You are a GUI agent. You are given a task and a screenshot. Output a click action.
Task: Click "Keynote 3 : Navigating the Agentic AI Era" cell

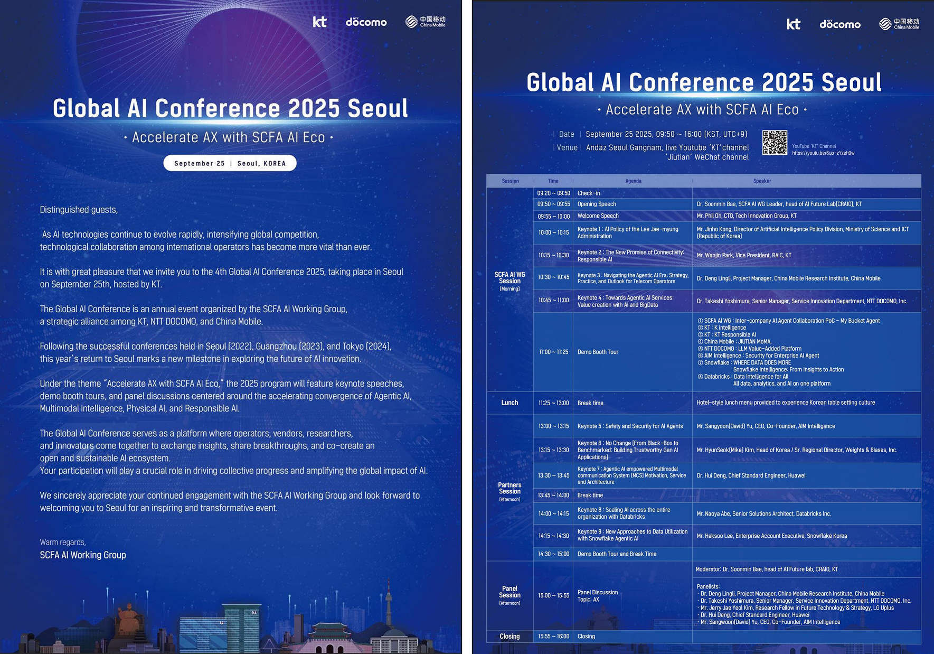click(633, 278)
